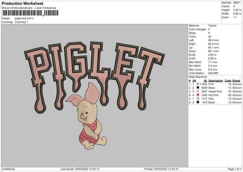Click the 'Color changes:' label
Viewport: 243px width, 172px height.
(x=198, y=29)
